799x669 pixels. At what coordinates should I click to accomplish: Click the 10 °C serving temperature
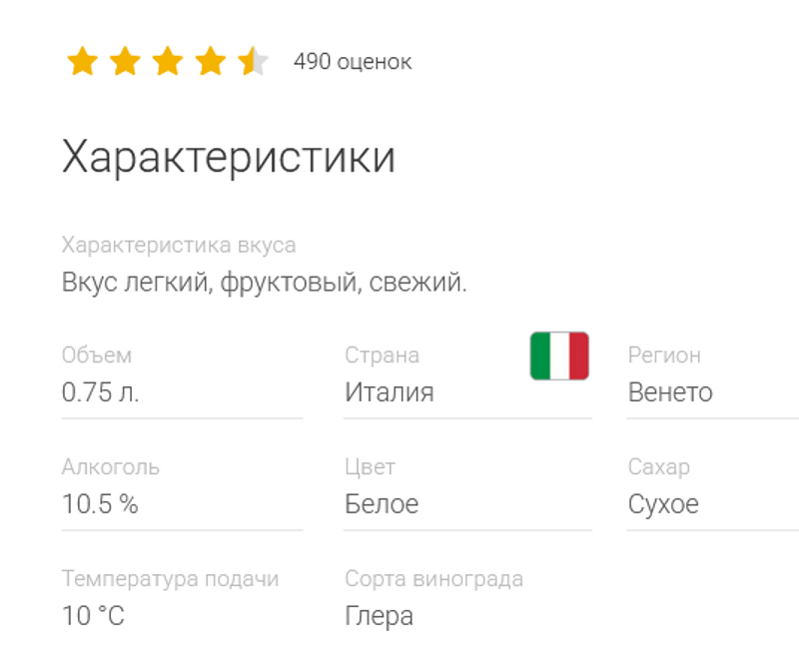(x=93, y=616)
